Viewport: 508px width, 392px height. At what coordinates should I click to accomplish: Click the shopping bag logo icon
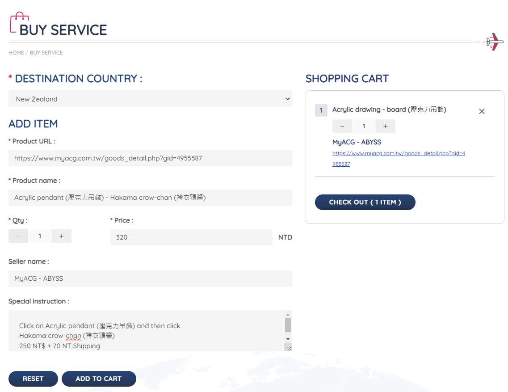[x=19, y=22]
